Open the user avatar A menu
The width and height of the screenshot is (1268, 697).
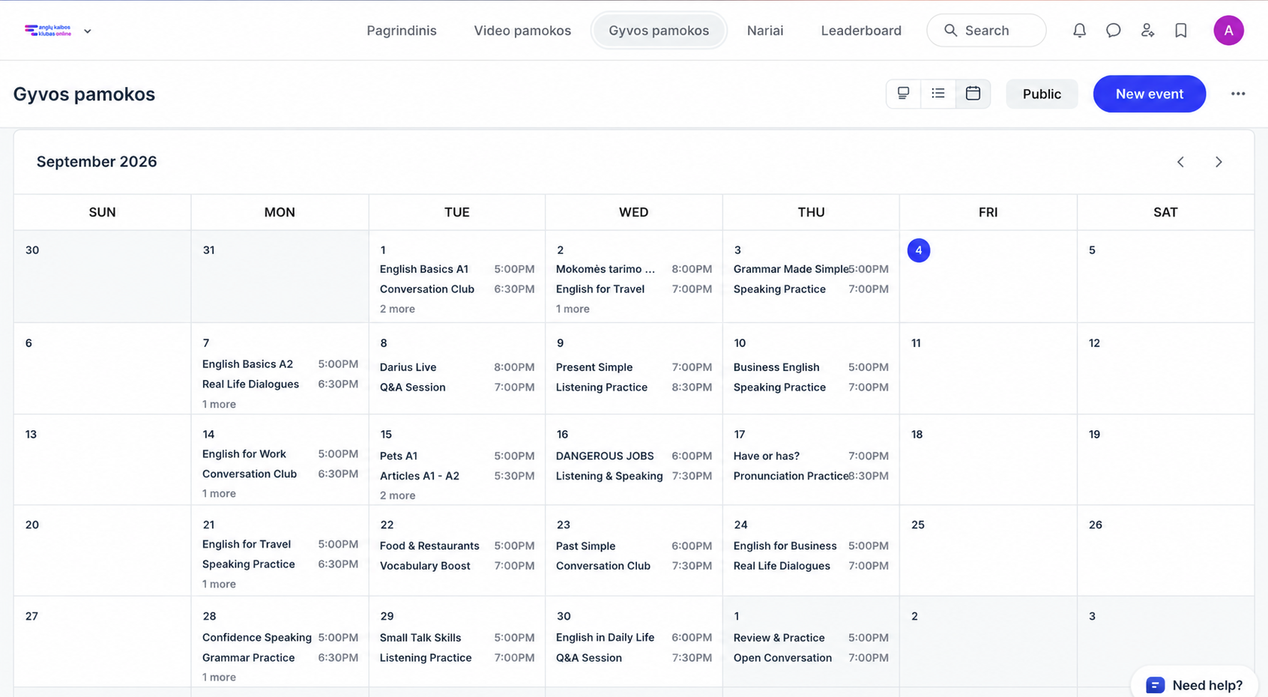coord(1228,31)
